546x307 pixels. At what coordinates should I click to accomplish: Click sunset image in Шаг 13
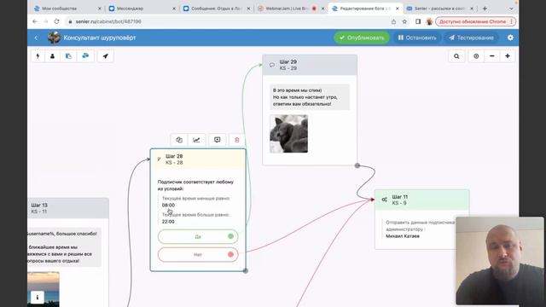pyautogui.click(x=44, y=290)
